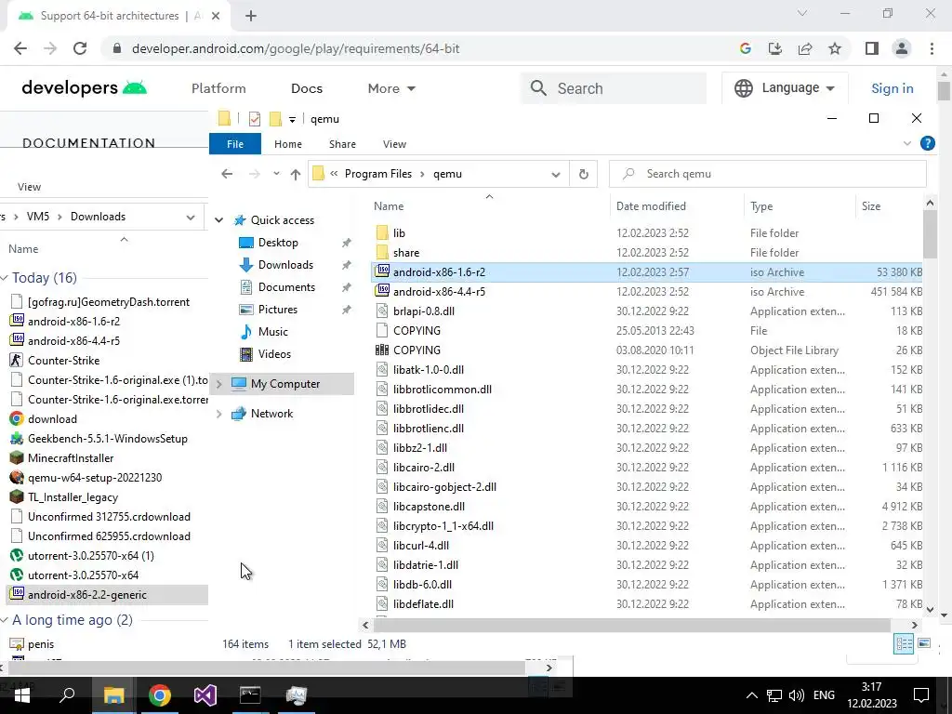Switch to large icons view
952x714 pixels.
[x=924, y=643]
